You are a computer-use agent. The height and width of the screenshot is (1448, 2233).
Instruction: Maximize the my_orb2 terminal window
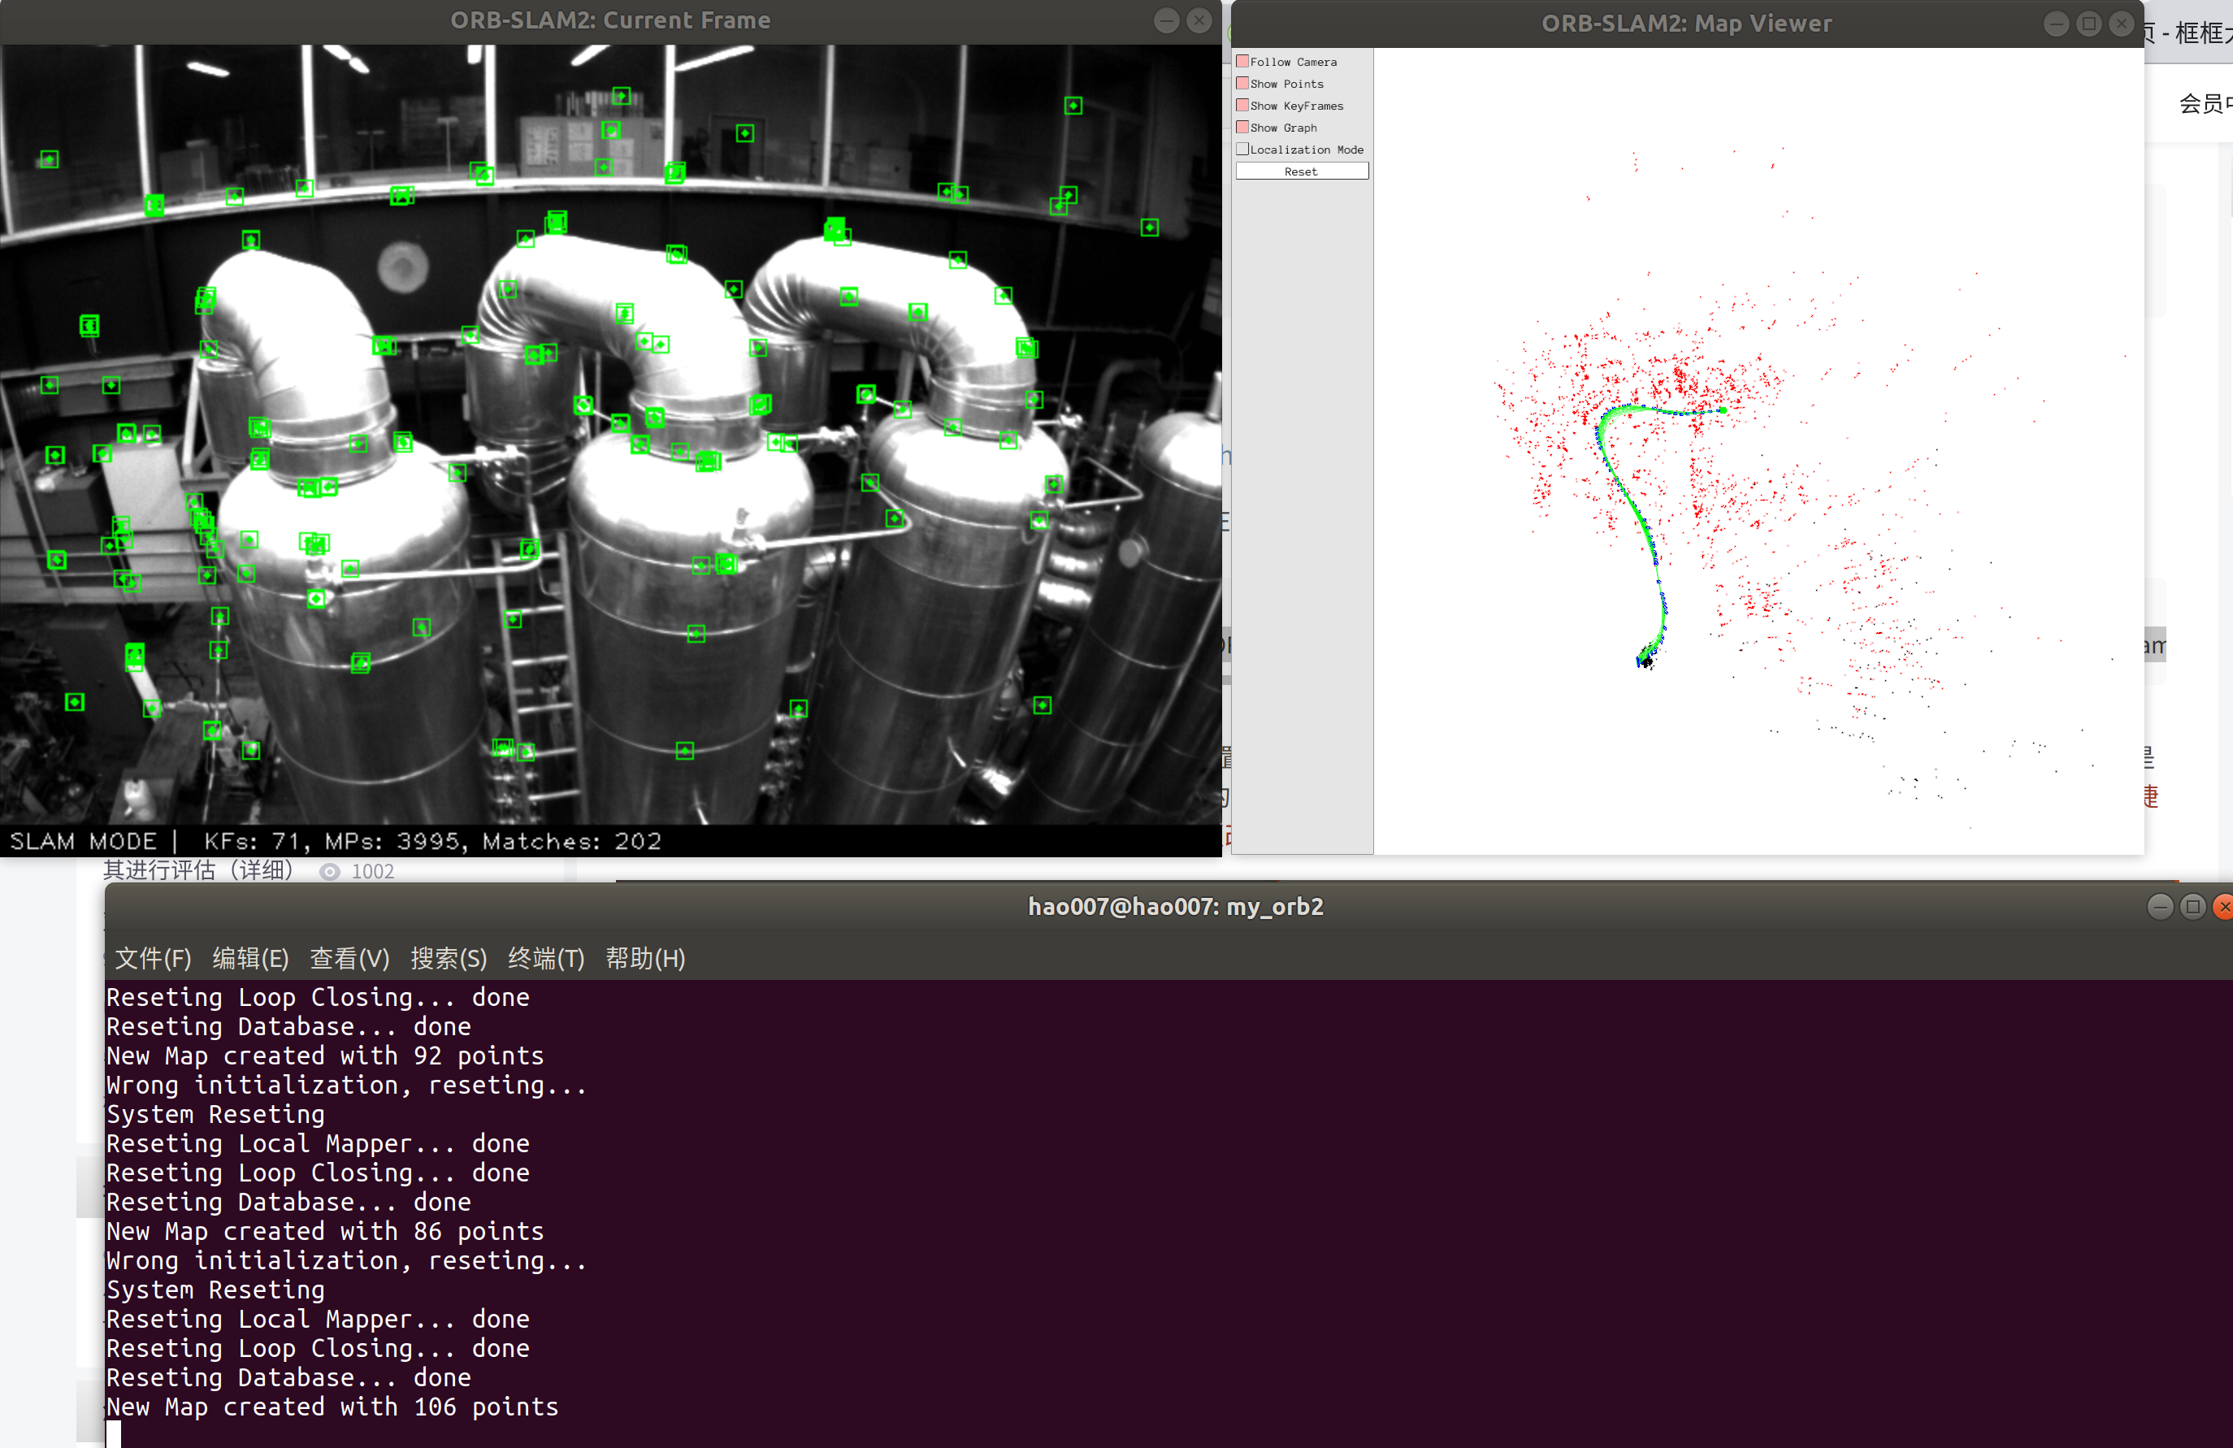[x=2192, y=907]
